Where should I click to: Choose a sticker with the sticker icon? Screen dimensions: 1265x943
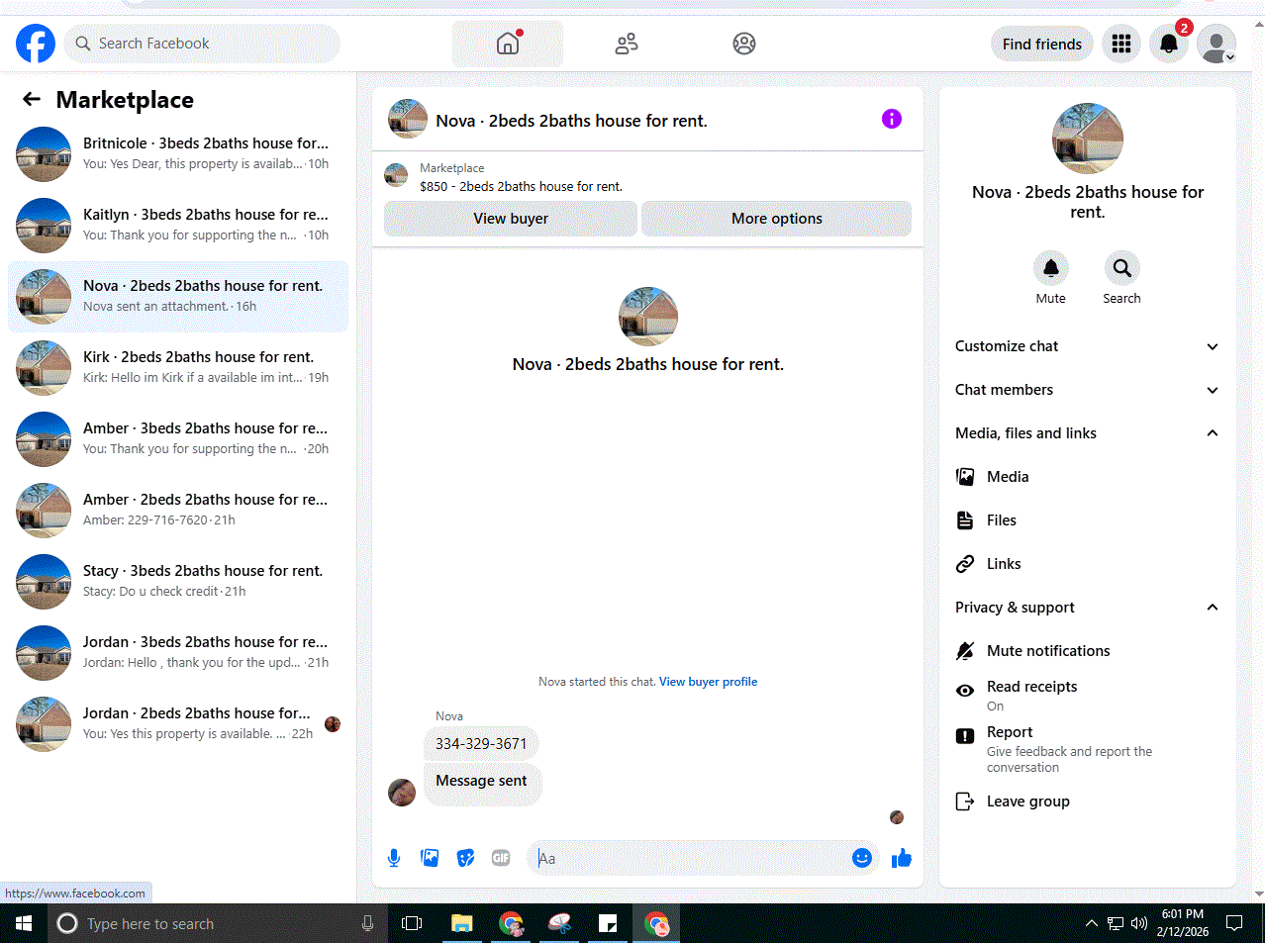pos(465,858)
